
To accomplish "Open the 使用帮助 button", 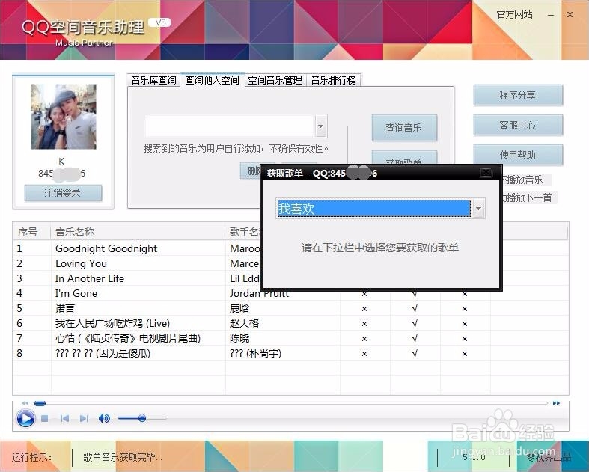I will [518, 155].
